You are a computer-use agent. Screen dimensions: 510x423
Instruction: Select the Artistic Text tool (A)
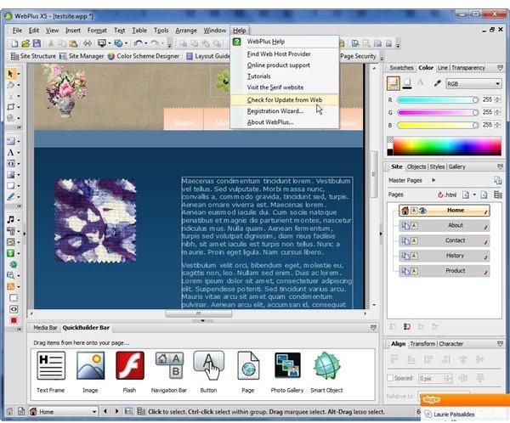click(x=10, y=153)
